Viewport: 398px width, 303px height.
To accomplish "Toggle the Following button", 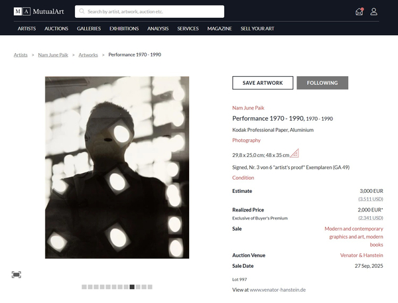I will click(x=322, y=83).
